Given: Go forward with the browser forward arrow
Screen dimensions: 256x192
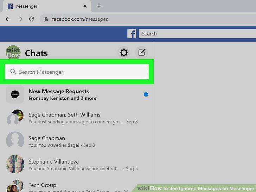Looking at the screenshot, I should (x=20, y=19).
